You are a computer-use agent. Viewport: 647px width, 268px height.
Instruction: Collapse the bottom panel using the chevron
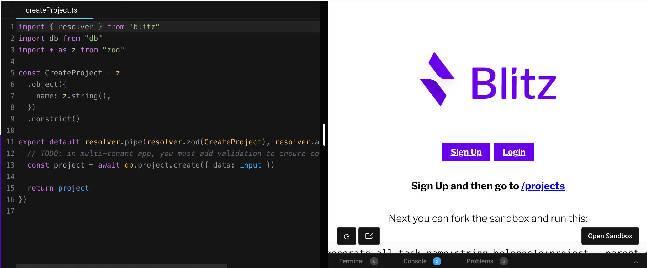pos(636,261)
